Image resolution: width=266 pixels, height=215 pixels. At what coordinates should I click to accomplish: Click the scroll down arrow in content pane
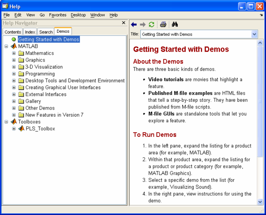[260, 201]
